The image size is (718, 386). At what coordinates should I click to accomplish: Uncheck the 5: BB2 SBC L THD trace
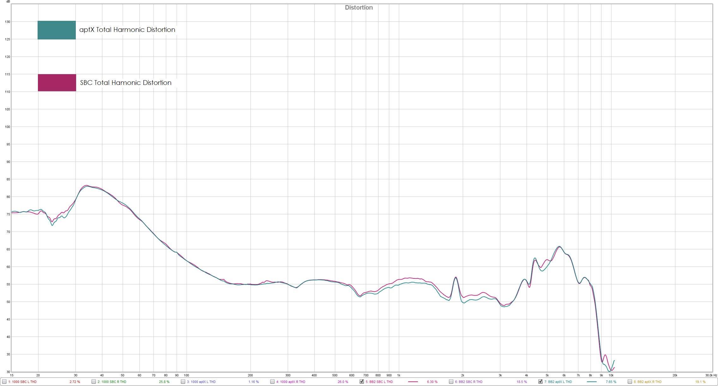click(362, 382)
